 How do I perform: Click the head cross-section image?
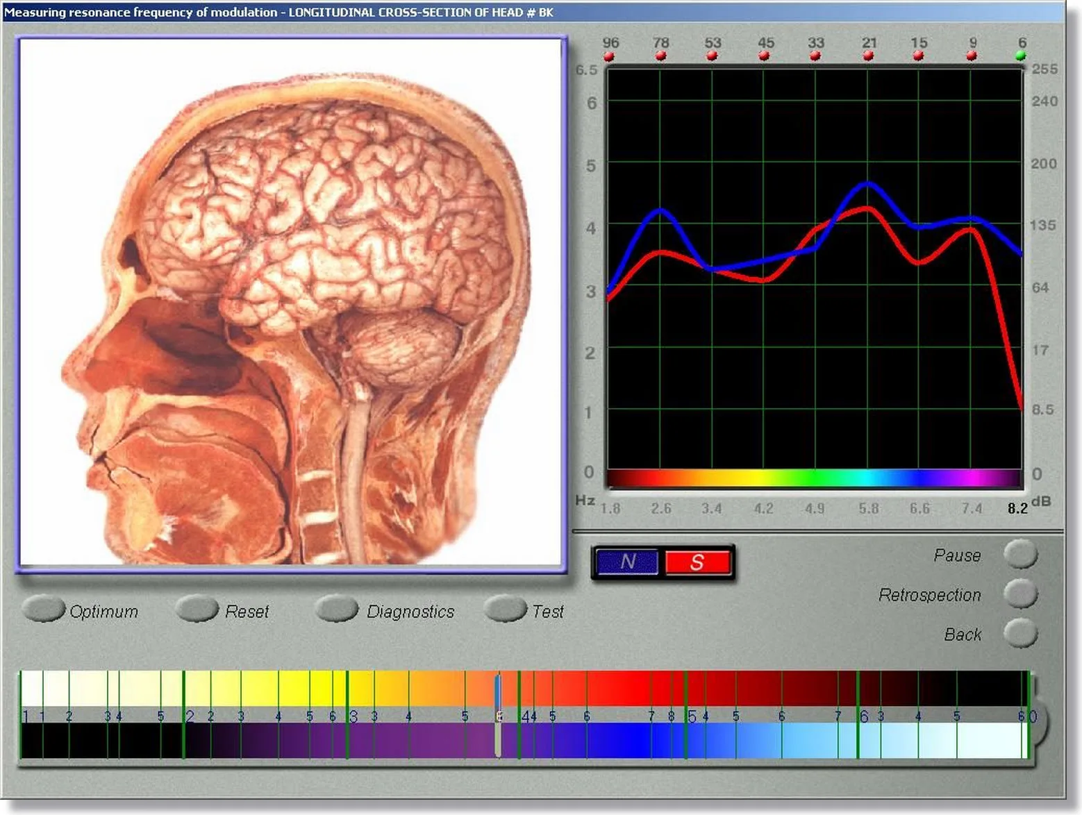pyautogui.click(x=290, y=302)
